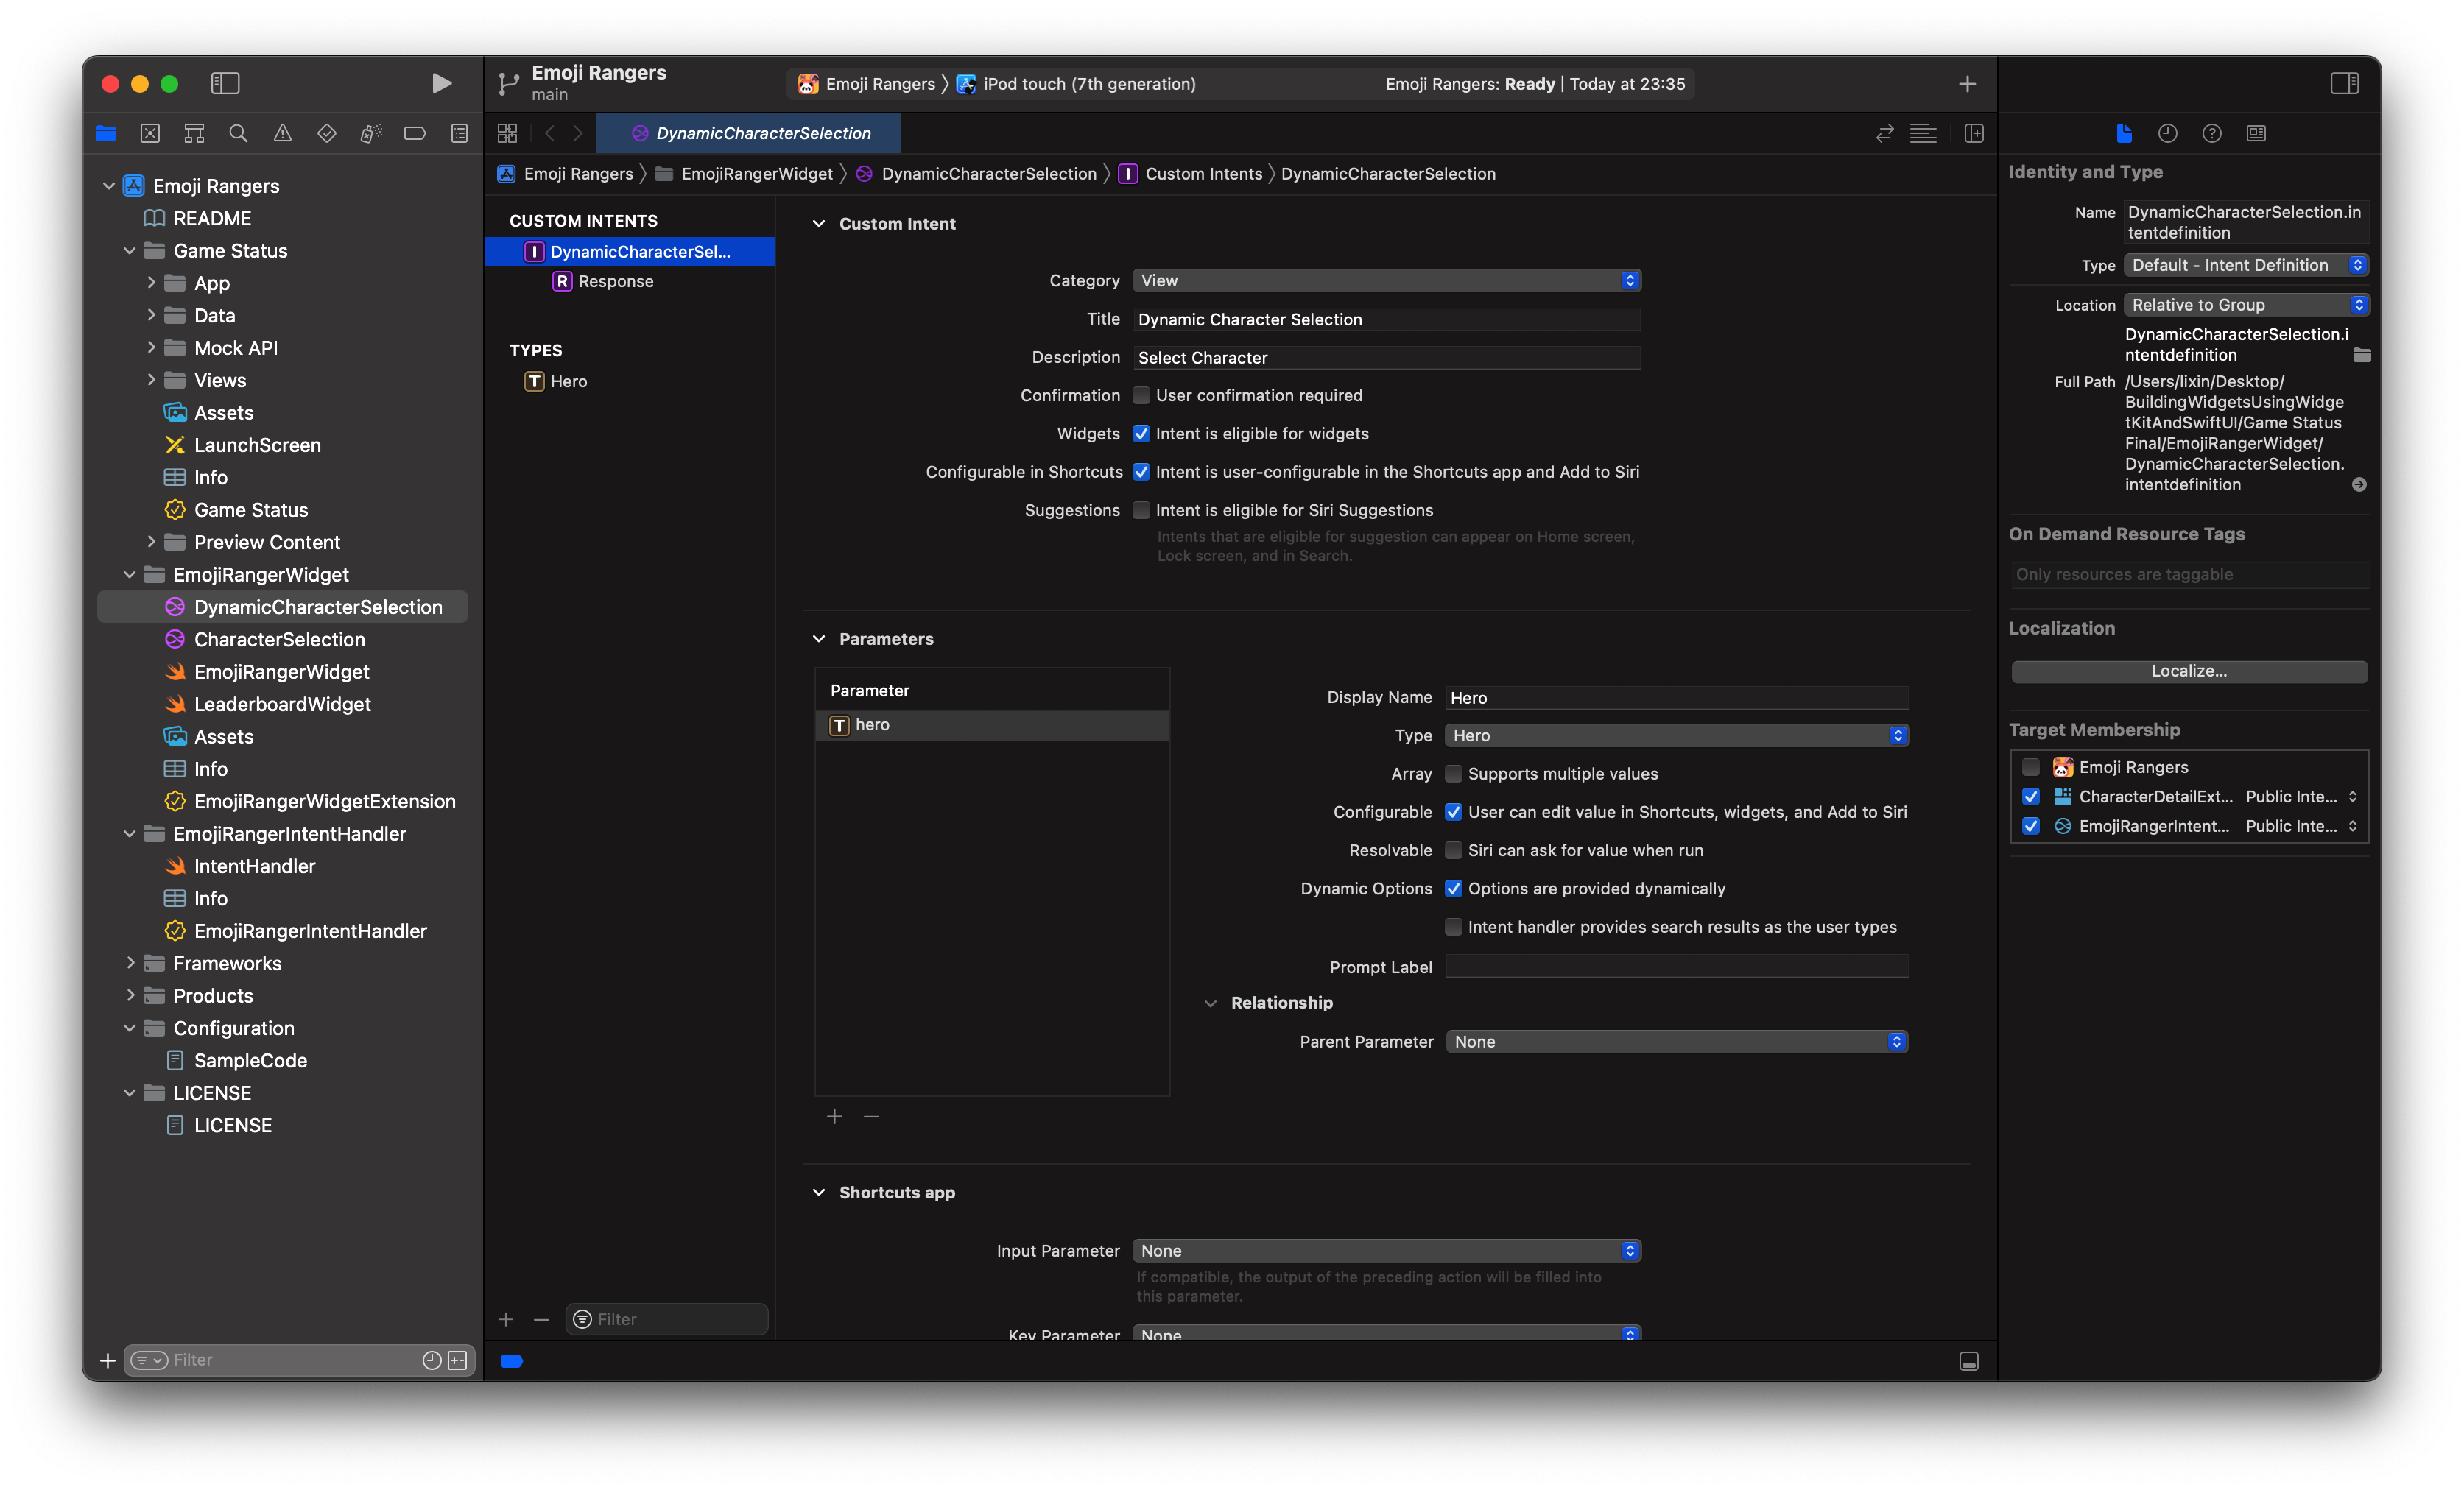
Task: Click the add new file icon in navigator
Action: pyautogui.click(x=109, y=1360)
